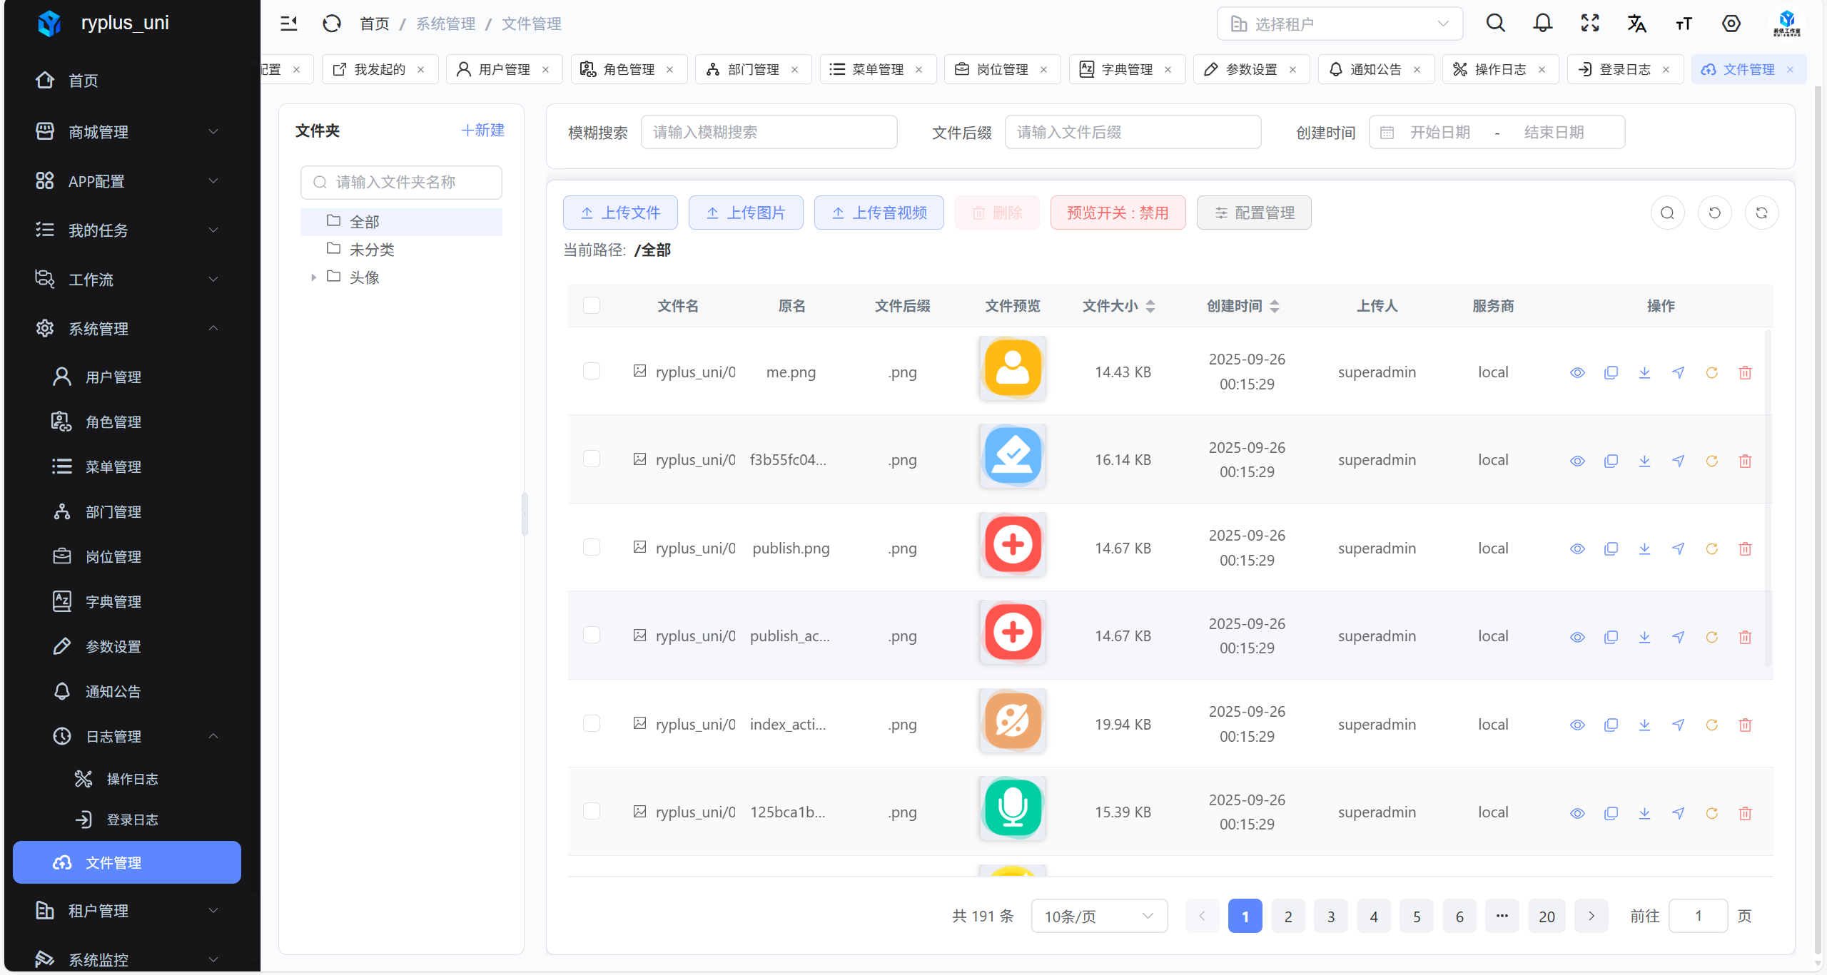Check the me.png row checkbox

[x=591, y=371]
